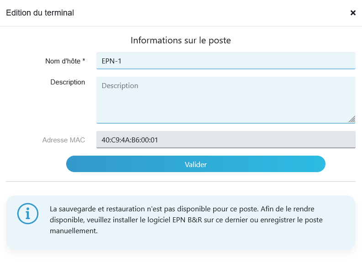Click the EPN-1 hostname text
Viewport: 362px width, 262px height.
(x=111, y=61)
